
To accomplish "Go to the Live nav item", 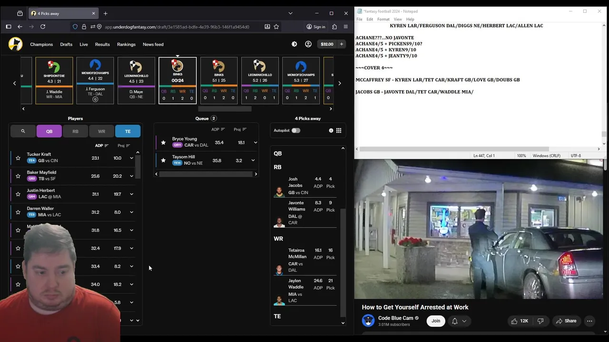I will click(x=84, y=44).
